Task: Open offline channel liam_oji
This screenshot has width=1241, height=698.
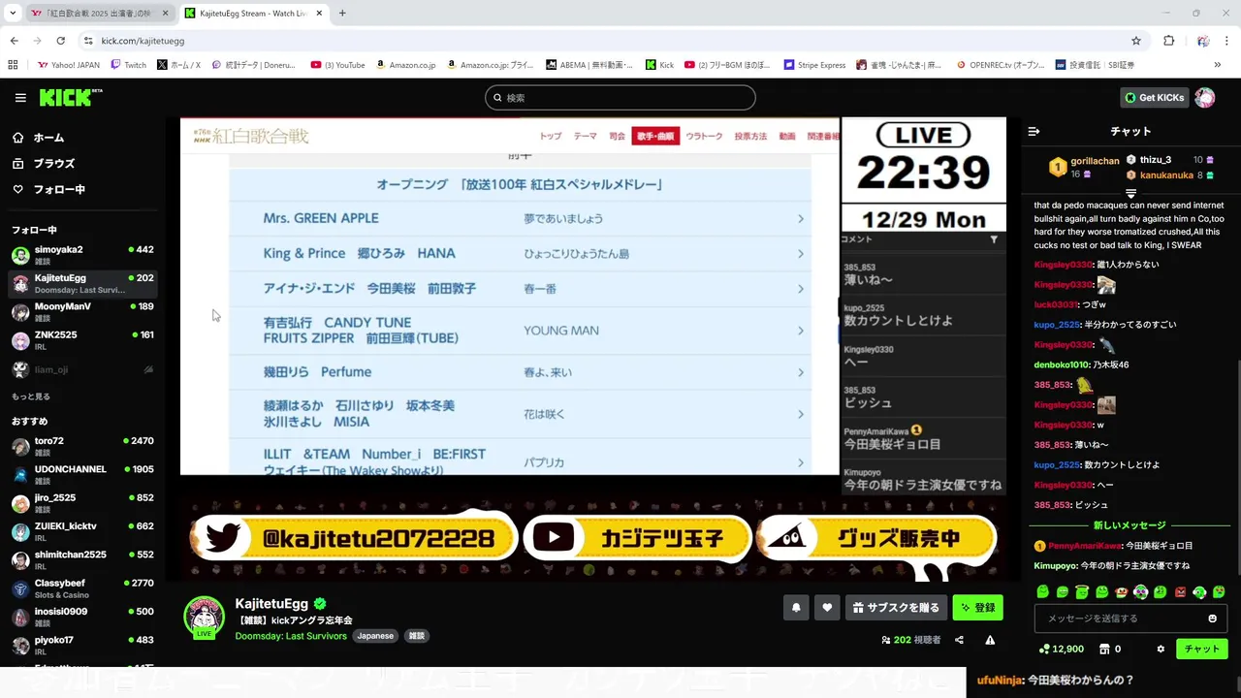Action: click(x=82, y=369)
